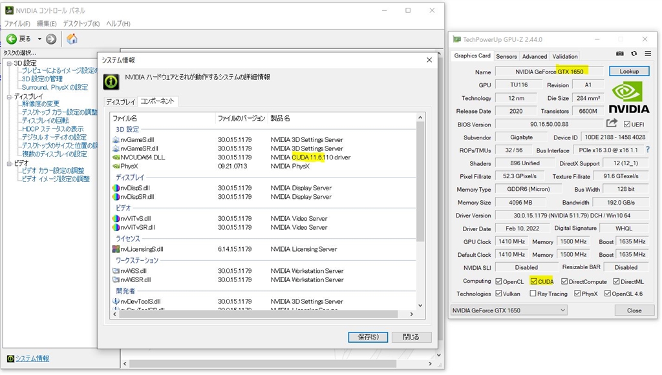This screenshot has height=375, width=662.
Task: Toggle the Ray Tracing checkbox
Action: tap(533, 294)
